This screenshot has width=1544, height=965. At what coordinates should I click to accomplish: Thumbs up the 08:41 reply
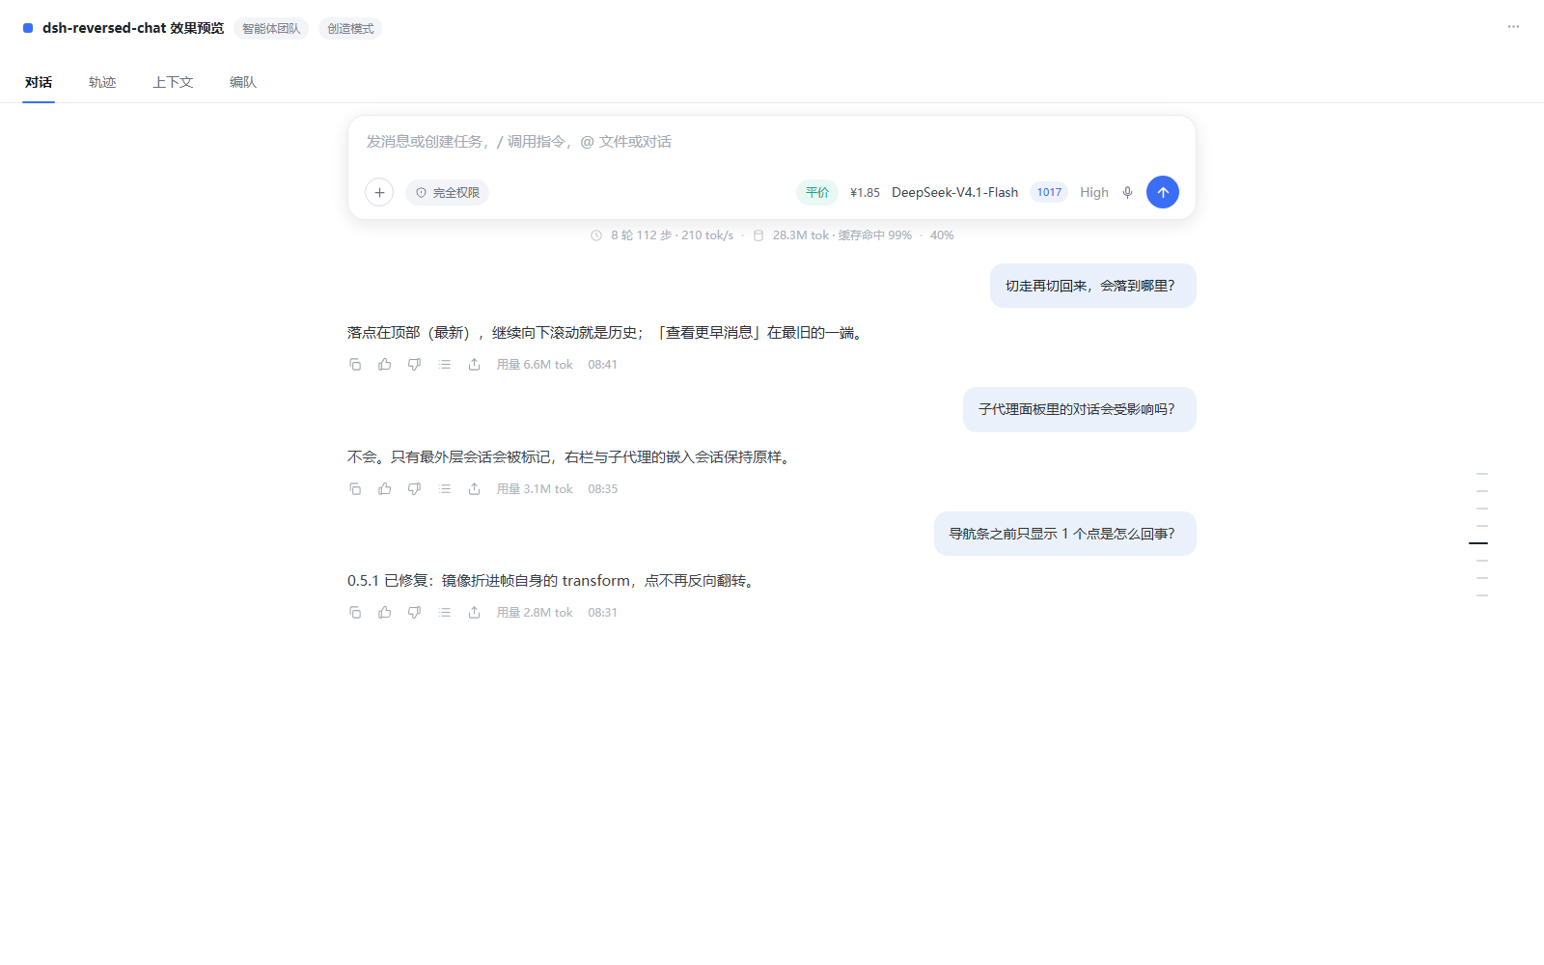click(x=385, y=365)
